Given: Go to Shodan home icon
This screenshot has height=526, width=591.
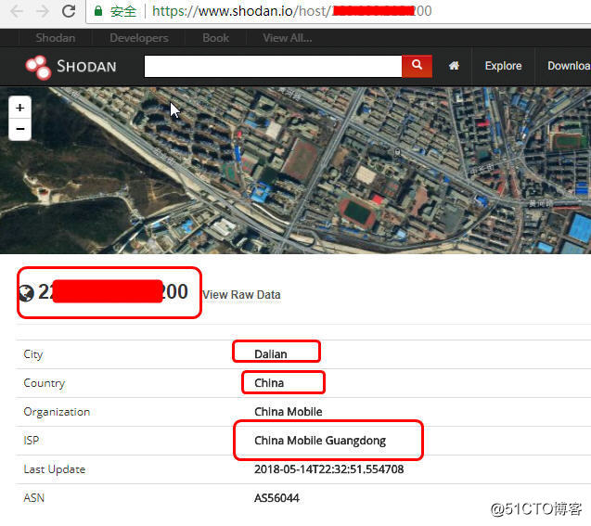Looking at the screenshot, I should point(454,66).
